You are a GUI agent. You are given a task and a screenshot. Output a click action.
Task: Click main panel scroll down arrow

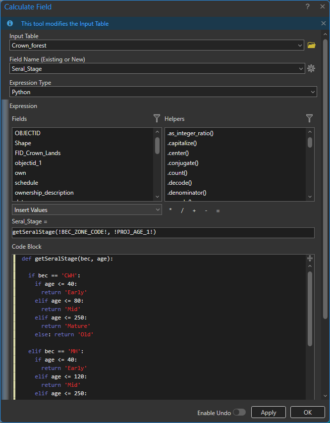click(x=325, y=396)
